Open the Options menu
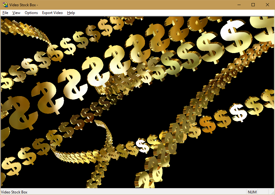The width and height of the screenshot is (275, 195). 31,13
